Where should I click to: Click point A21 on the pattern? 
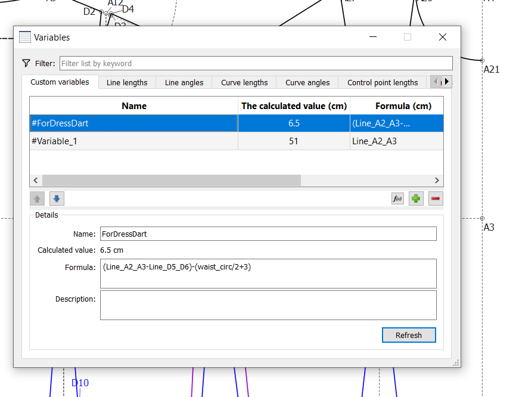point(482,60)
